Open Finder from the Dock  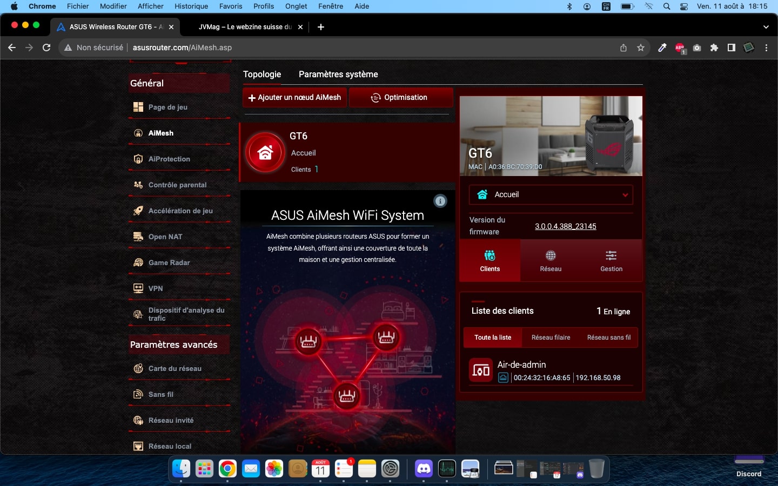click(x=181, y=468)
